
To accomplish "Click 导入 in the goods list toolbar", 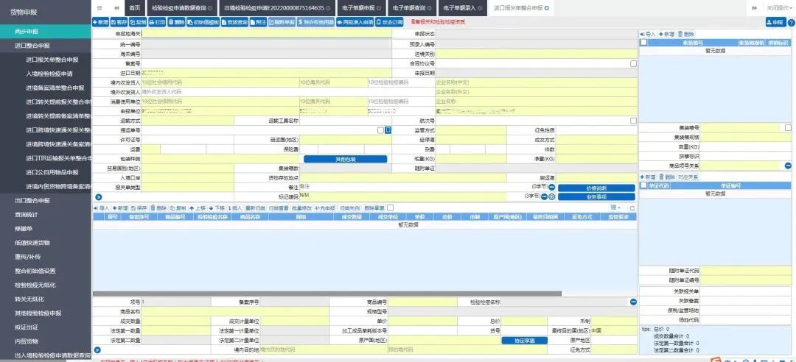I will (102, 208).
